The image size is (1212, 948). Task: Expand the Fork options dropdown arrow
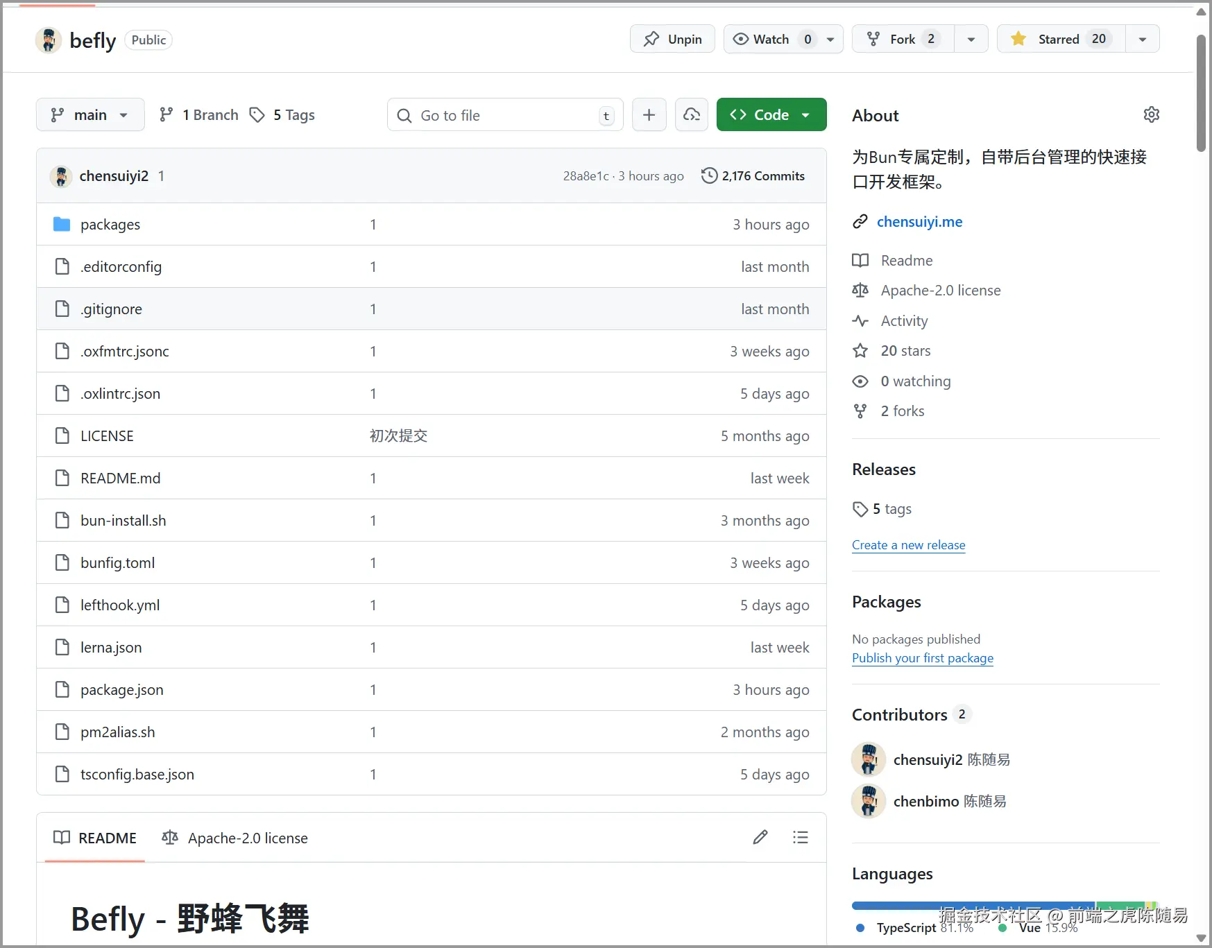(x=971, y=39)
